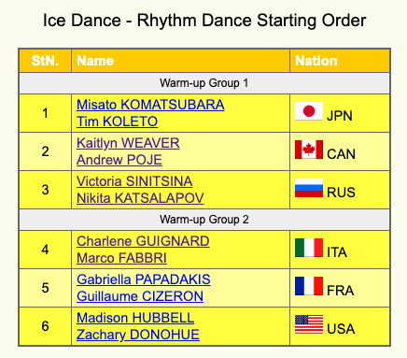The width and height of the screenshot is (407, 358).
Task: Click the France flag icon
Action: click(x=309, y=286)
